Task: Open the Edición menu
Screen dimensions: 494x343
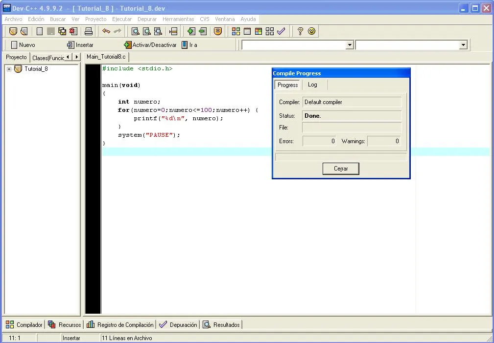Action: coord(36,19)
